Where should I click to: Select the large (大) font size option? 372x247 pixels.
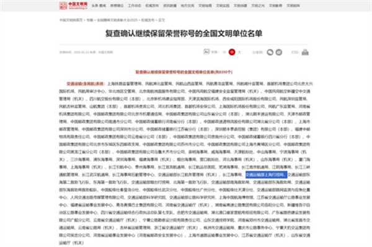click(x=239, y=52)
